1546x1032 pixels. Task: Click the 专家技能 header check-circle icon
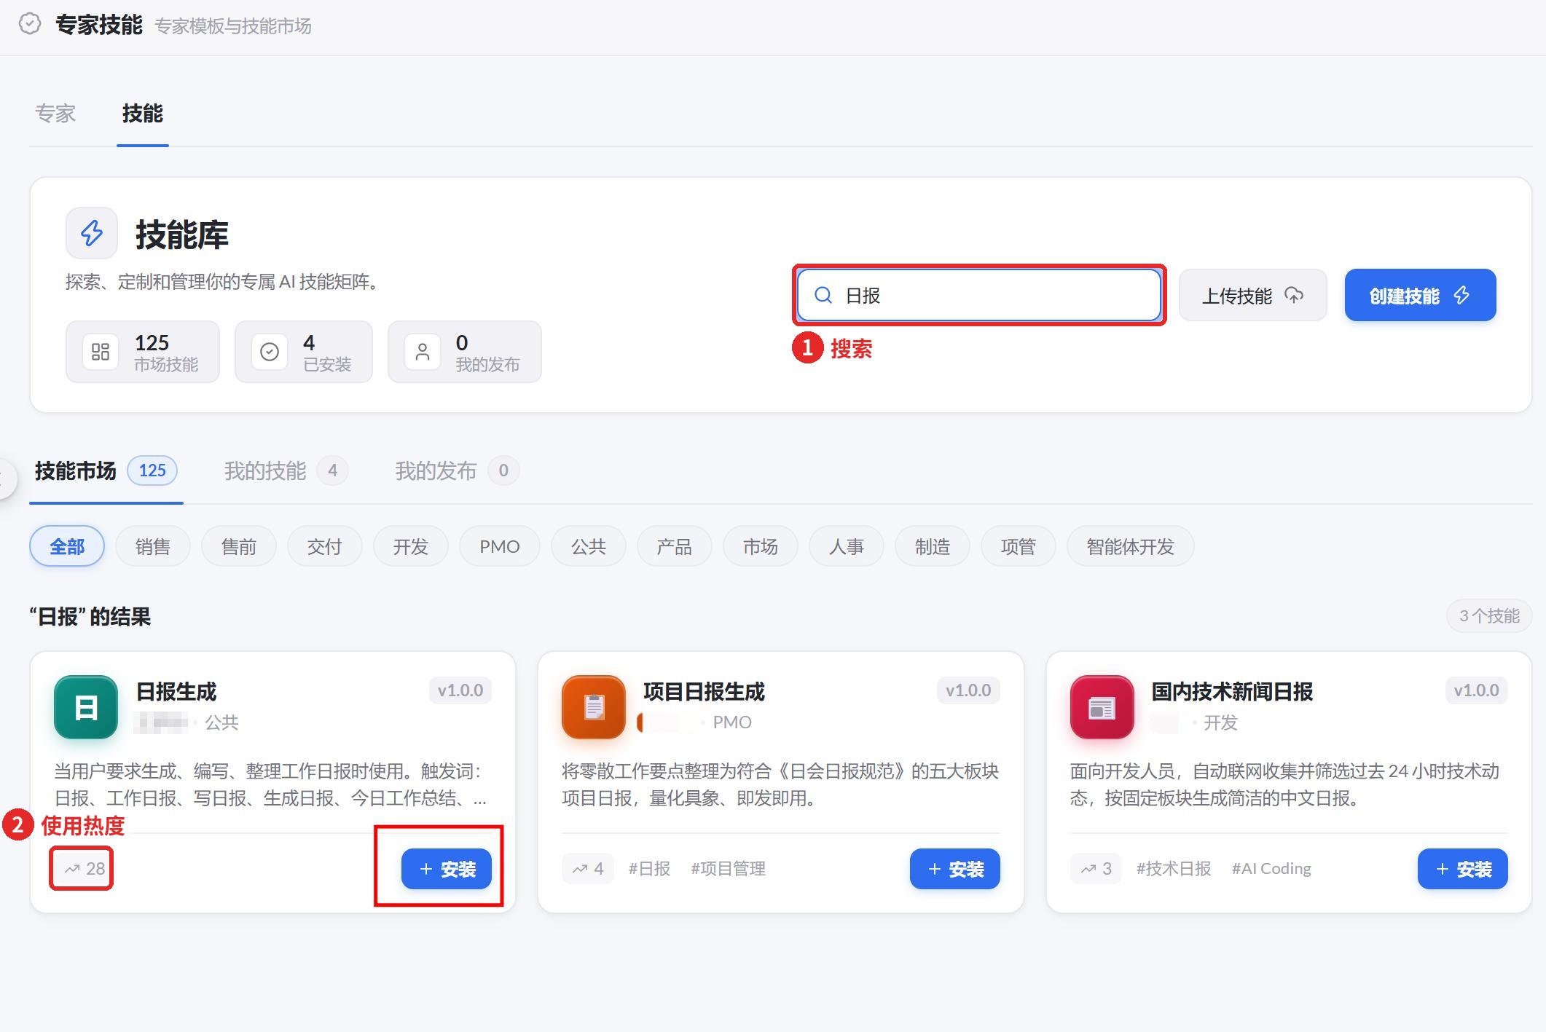pyautogui.click(x=30, y=25)
